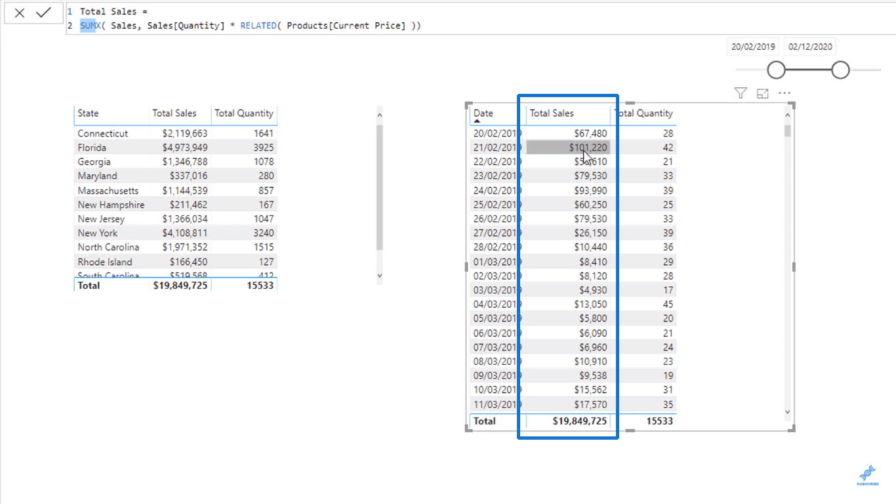Select the Connecticut row

click(x=176, y=133)
